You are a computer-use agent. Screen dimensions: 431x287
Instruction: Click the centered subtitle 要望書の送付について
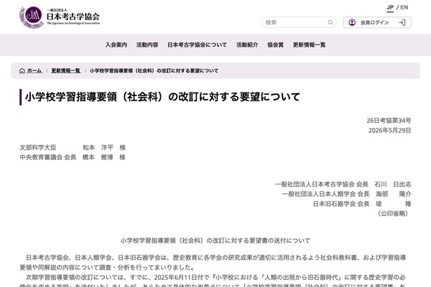pyautogui.click(x=215, y=240)
